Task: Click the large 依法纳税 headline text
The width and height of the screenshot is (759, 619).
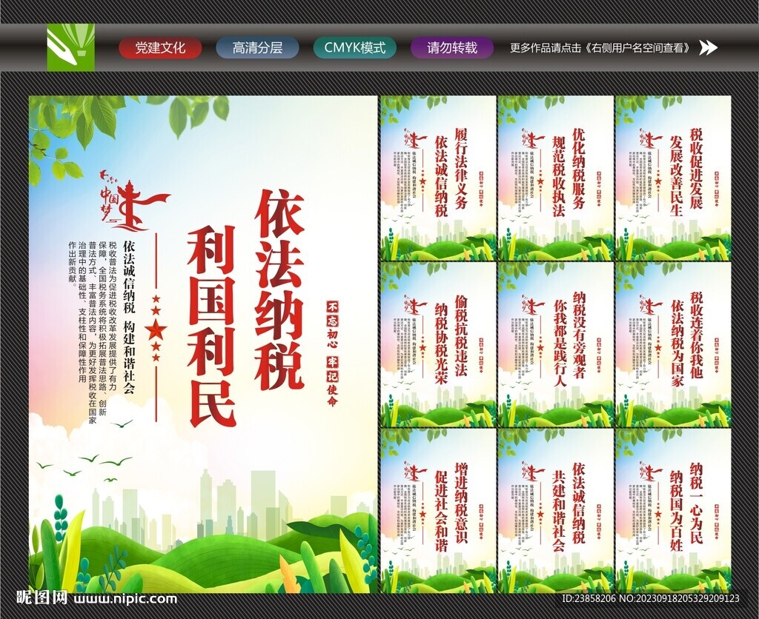Action: [x=279, y=290]
